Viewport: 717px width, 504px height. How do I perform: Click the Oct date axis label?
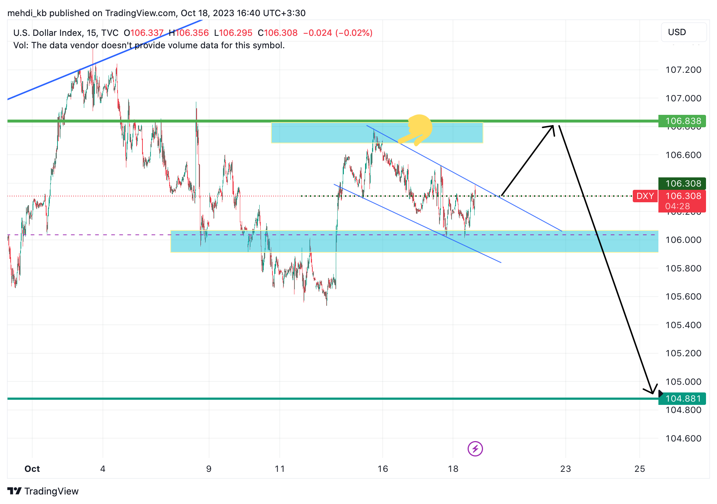[32, 469]
